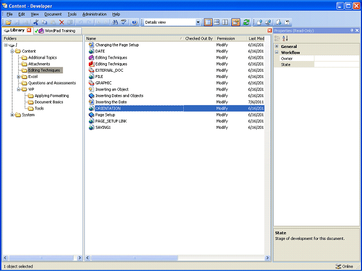Click the binoculars Find icon
The height and width of the screenshot is (271, 362).
click(x=115, y=23)
